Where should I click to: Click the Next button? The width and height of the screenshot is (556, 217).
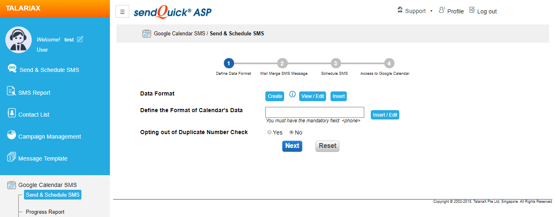pos(292,146)
